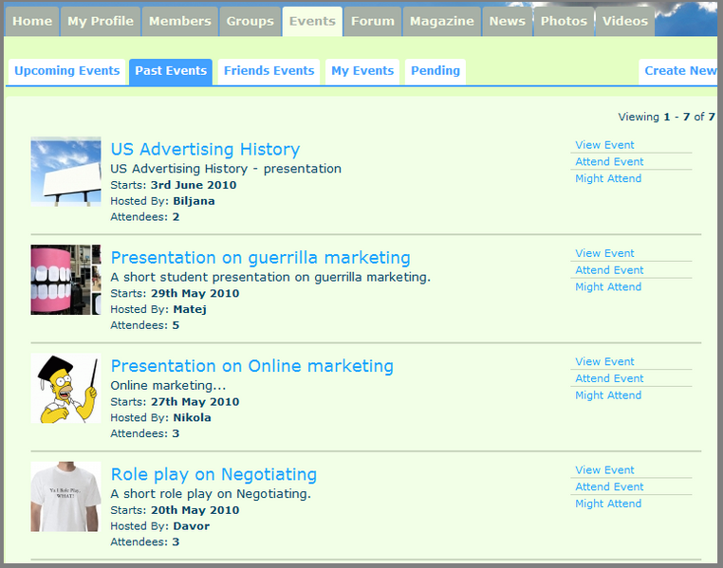Image resolution: width=723 pixels, height=568 pixels.
Task: Select the Events tab
Action: click(312, 21)
